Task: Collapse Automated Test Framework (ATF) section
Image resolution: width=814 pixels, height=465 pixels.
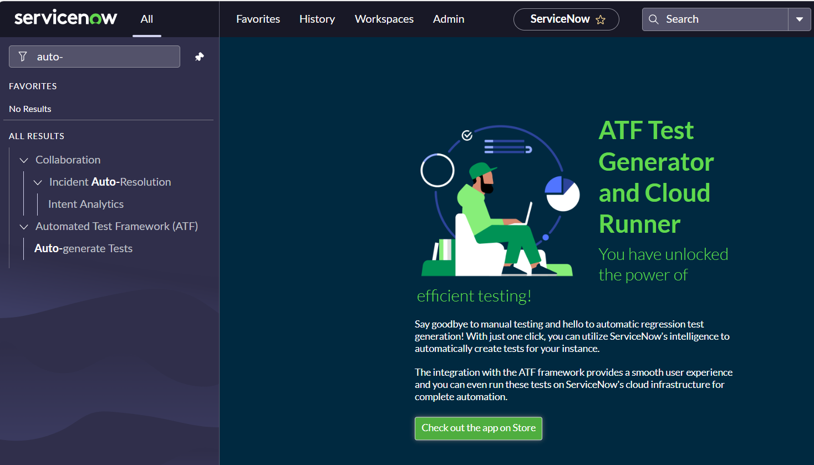Action: [24, 227]
